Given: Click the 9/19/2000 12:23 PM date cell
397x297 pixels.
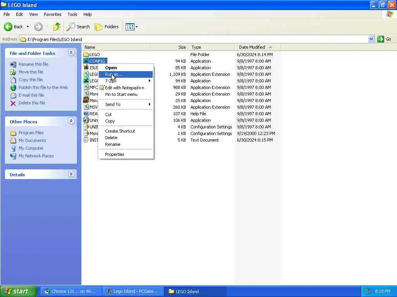Looking at the screenshot, I should point(256,133).
